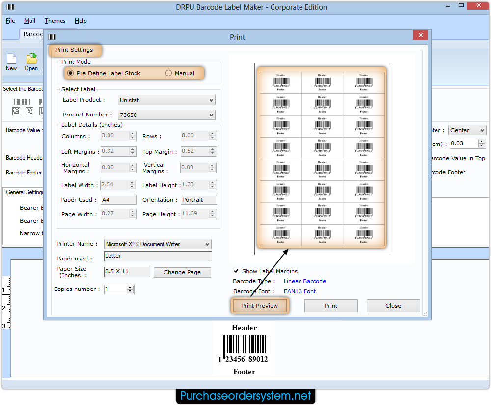The width and height of the screenshot is (491, 405).
Task: Click the barcode icon in Print dialog titlebar
Action: [x=52, y=37]
